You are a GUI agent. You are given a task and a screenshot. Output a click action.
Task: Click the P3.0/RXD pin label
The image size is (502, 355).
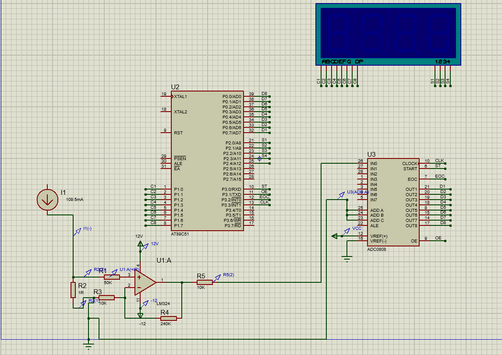[231, 190]
